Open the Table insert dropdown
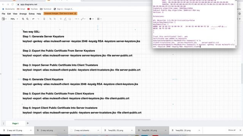This screenshot has width=243, height=136. 99,19
